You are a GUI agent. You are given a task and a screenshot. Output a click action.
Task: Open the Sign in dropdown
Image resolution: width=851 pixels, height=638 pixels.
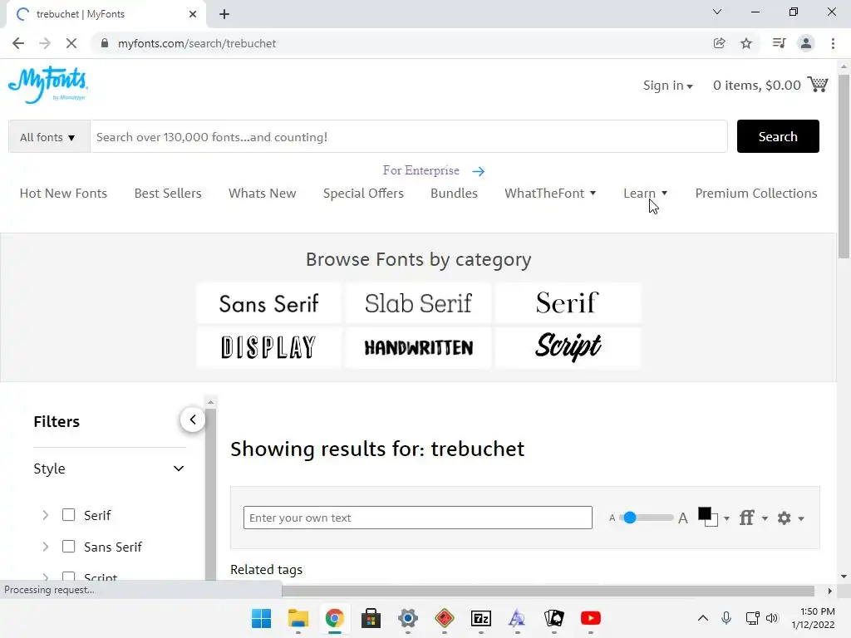(x=667, y=86)
